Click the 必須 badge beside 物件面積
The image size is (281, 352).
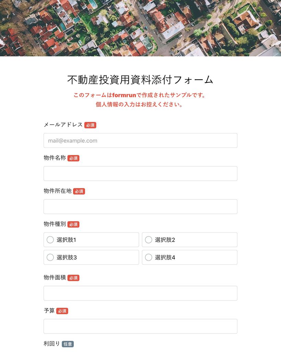pos(73,278)
